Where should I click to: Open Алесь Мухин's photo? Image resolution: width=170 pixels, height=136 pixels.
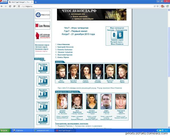(x=122, y=72)
